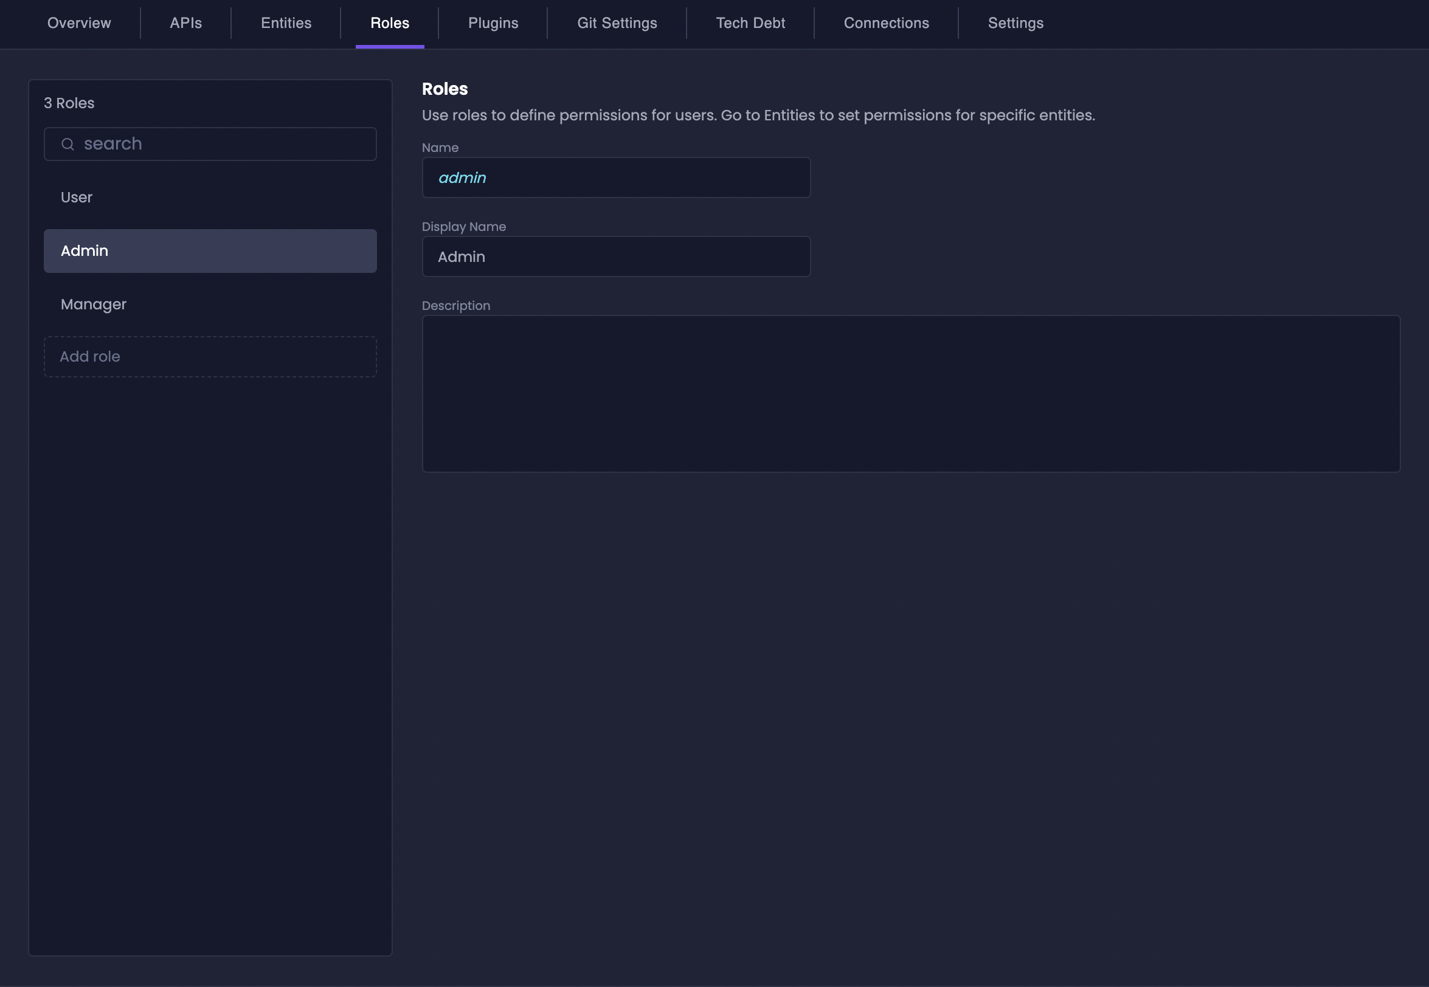This screenshot has height=987, width=1429.
Task: Switch to Git Settings tab
Action: point(617,23)
